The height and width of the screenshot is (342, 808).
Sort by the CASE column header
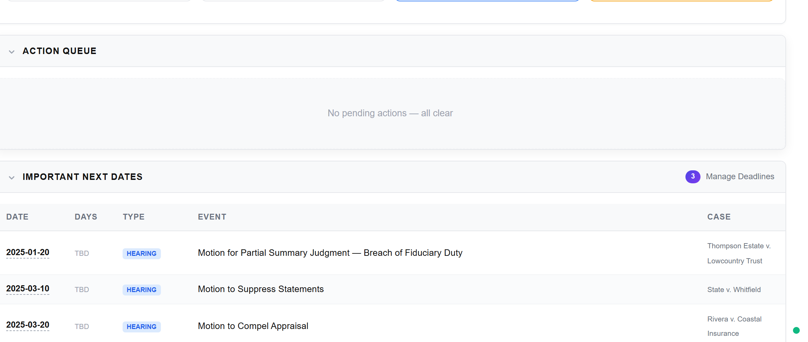[719, 216]
